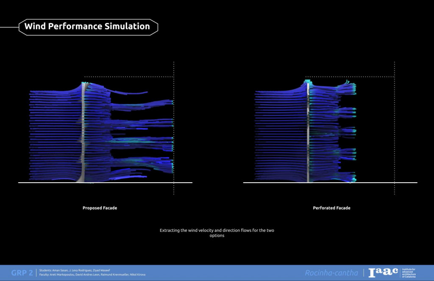434x281 pixels.
Task: Click the vertical dotted line right of right simulation
Action: click(x=395, y=127)
